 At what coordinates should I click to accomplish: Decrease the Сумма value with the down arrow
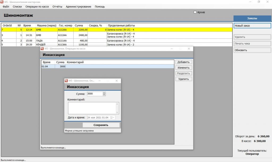click(104, 95)
